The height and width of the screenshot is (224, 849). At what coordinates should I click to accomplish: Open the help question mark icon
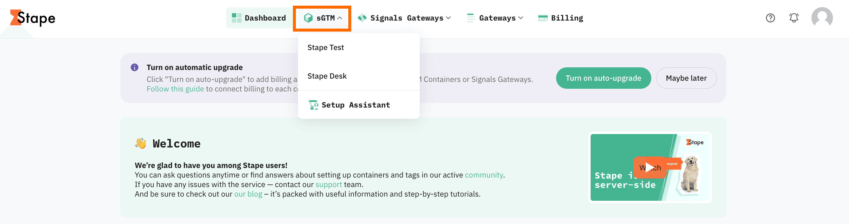770,18
